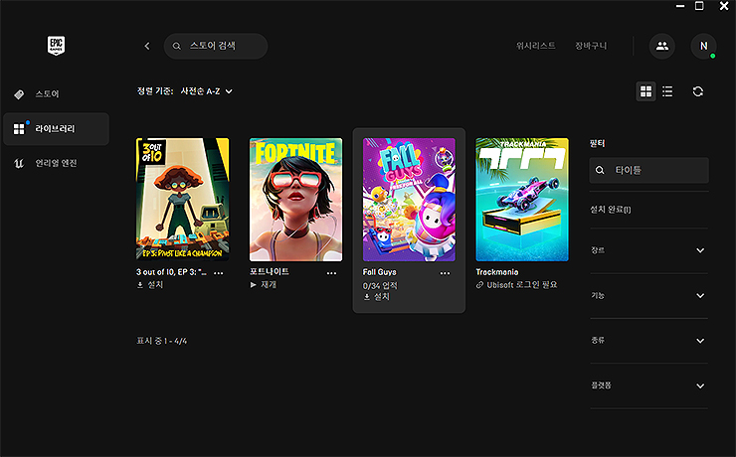
Task: Click the store tag icon
Action: click(19, 94)
